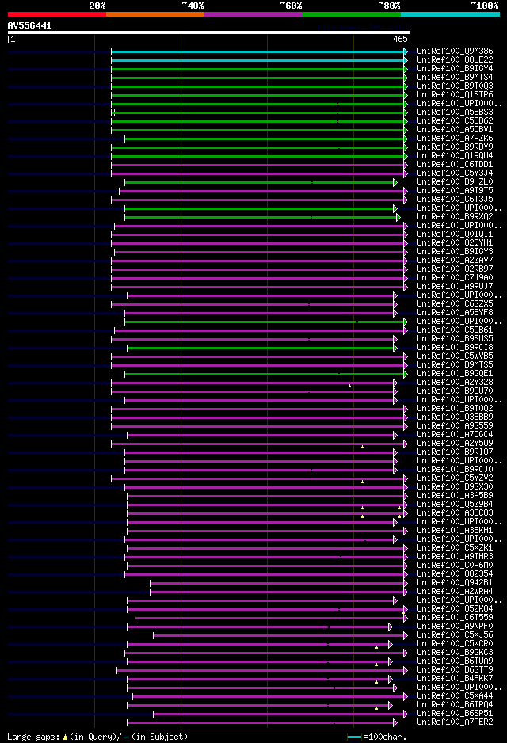Click the cyan alignment bar for UniRef100_Q9M386
The height and width of the screenshot is (743, 507).
(x=257, y=51)
